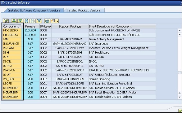Click the top scroll up arrow
Screen dimensions: 182x113
180,31
